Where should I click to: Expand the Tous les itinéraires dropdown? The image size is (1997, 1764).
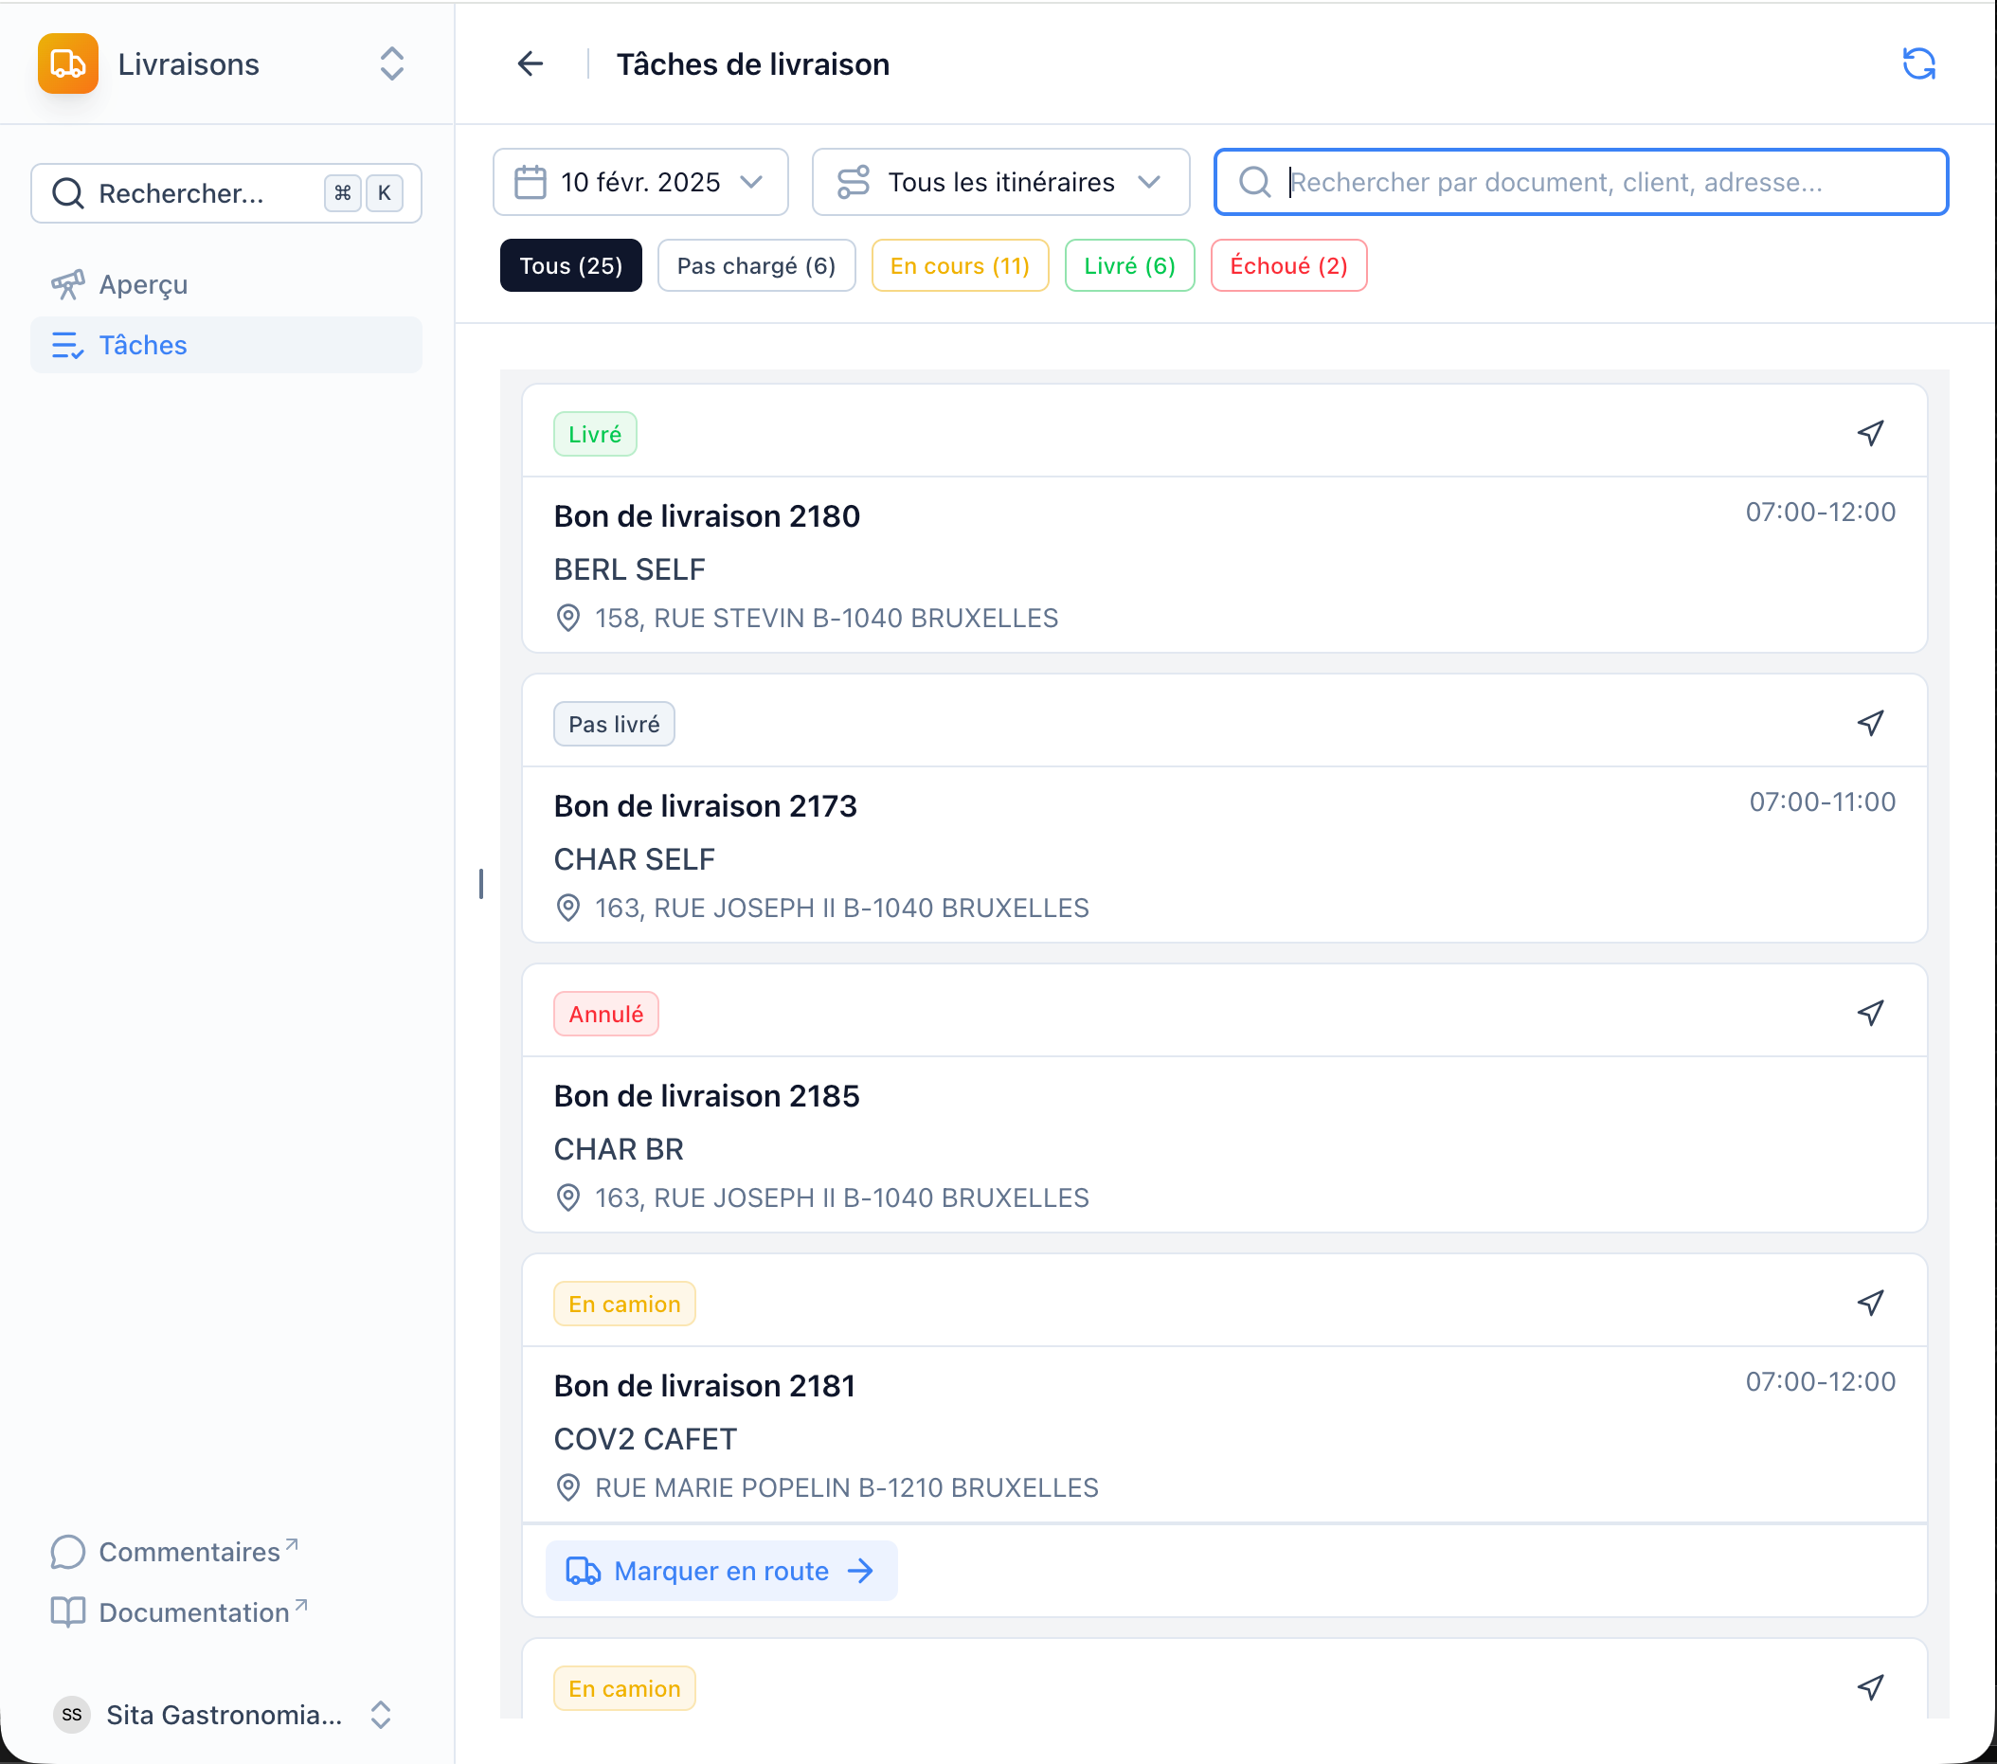point(1001,182)
